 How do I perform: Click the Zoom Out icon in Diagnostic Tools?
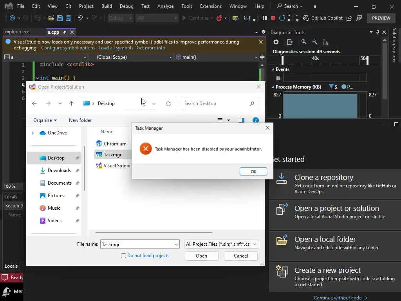(x=315, y=42)
